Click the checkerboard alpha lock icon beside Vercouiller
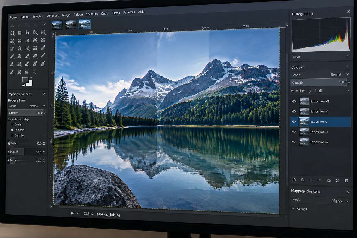The width and height of the screenshot is (357, 238). 320,91
